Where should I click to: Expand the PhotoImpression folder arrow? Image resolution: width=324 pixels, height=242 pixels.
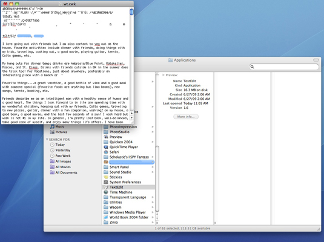click(153, 127)
